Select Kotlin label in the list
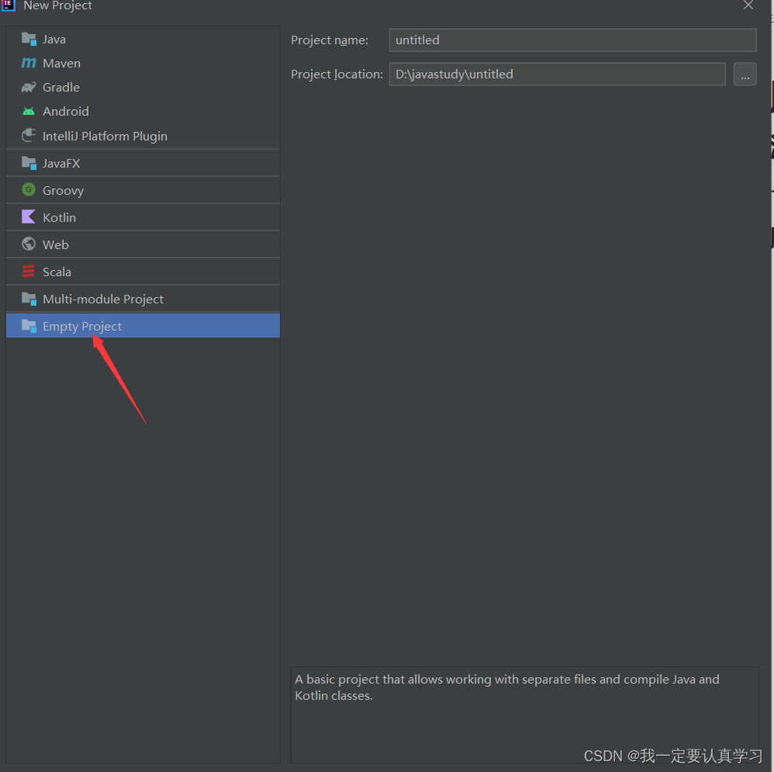The height and width of the screenshot is (772, 774). pyautogui.click(x=59, y=218)
